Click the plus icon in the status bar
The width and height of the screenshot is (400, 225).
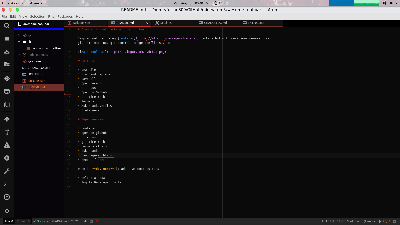tap(85, 221)
